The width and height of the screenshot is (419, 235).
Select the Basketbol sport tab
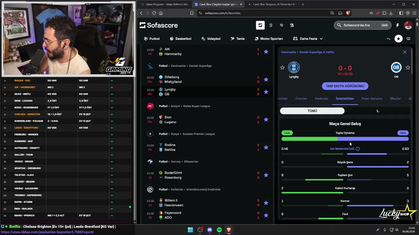pyautogui.click(x=180, y=39)
